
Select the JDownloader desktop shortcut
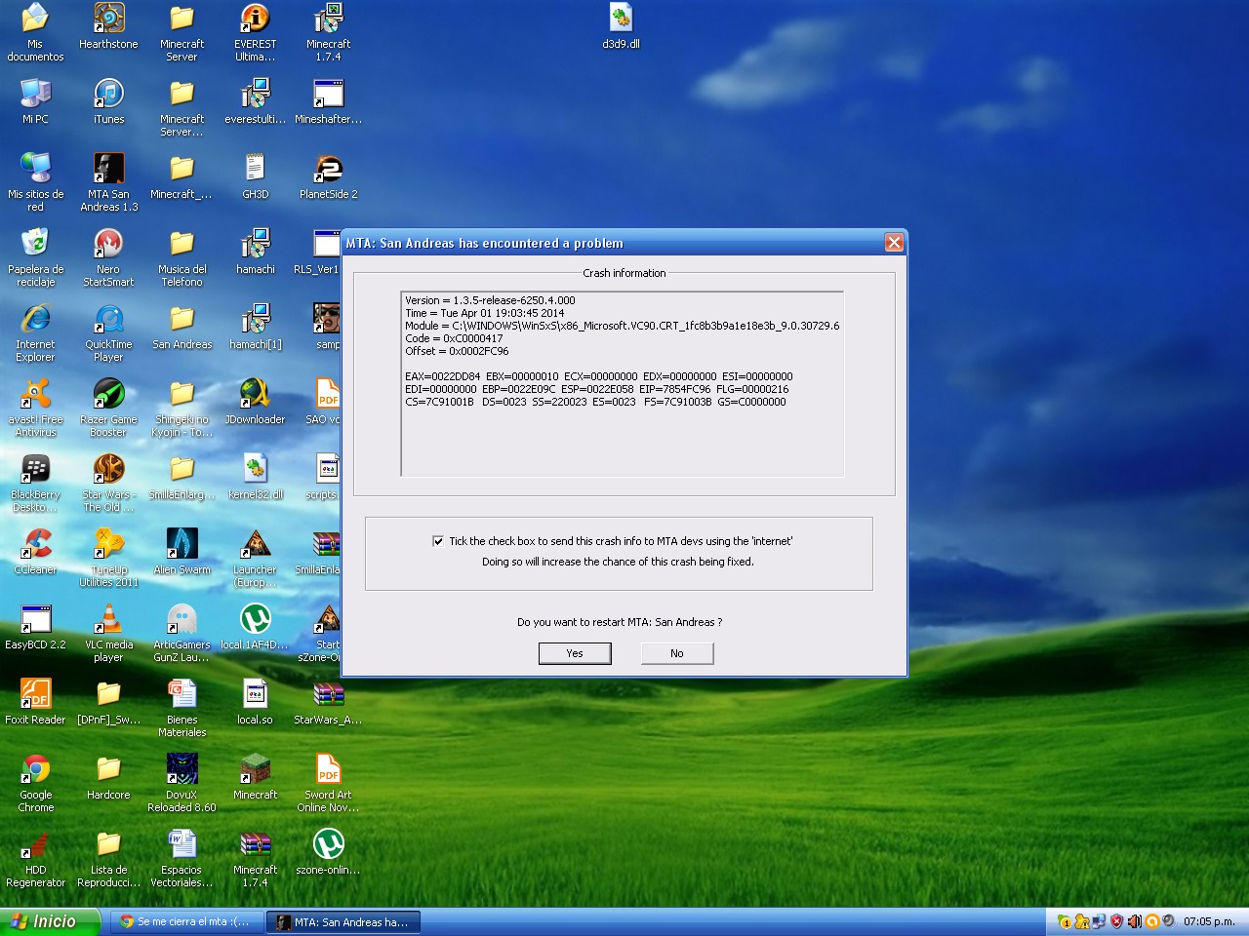click(255, 402)
